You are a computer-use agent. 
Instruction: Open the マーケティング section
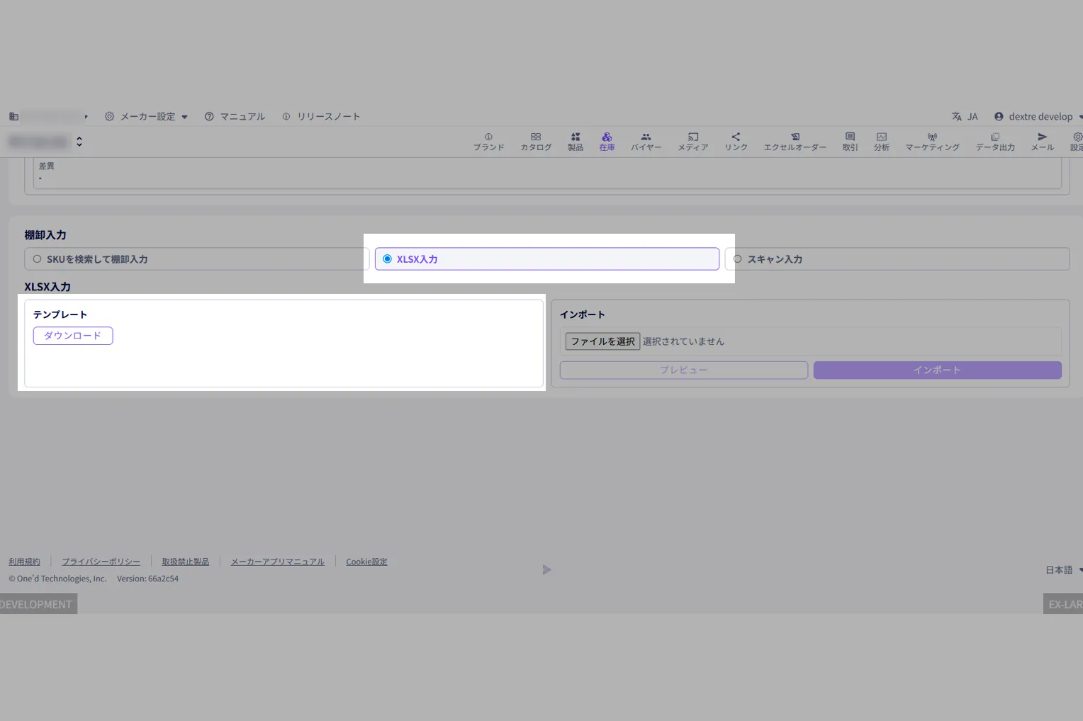click(932, 142)
